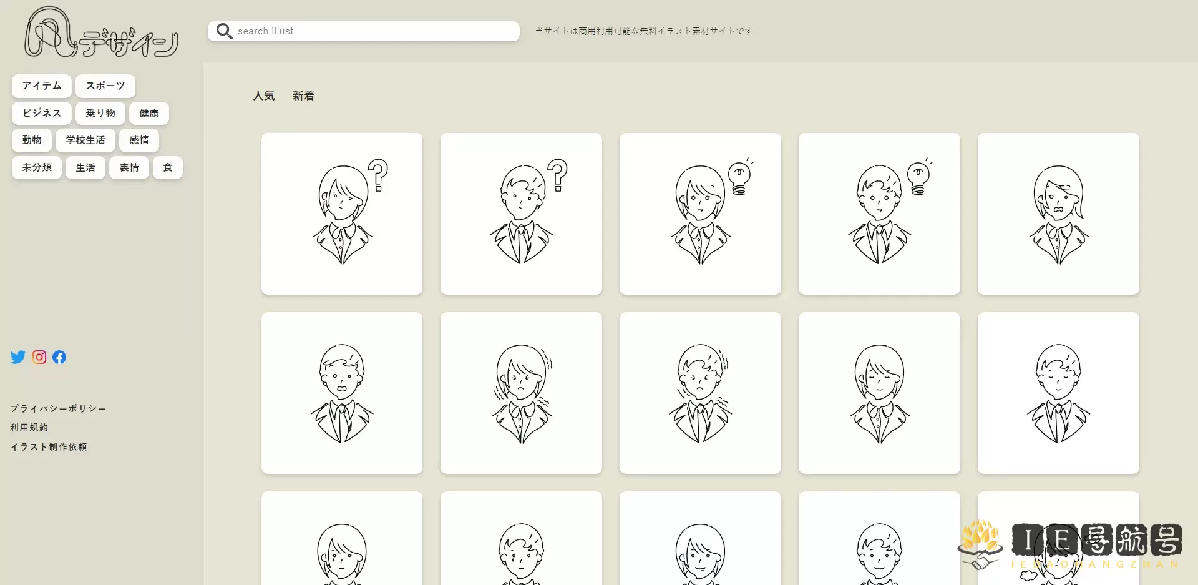Viewport: 1198px width, 585px height.
Task: Open the プライバシーポリシー link
Action: [58, 408]
